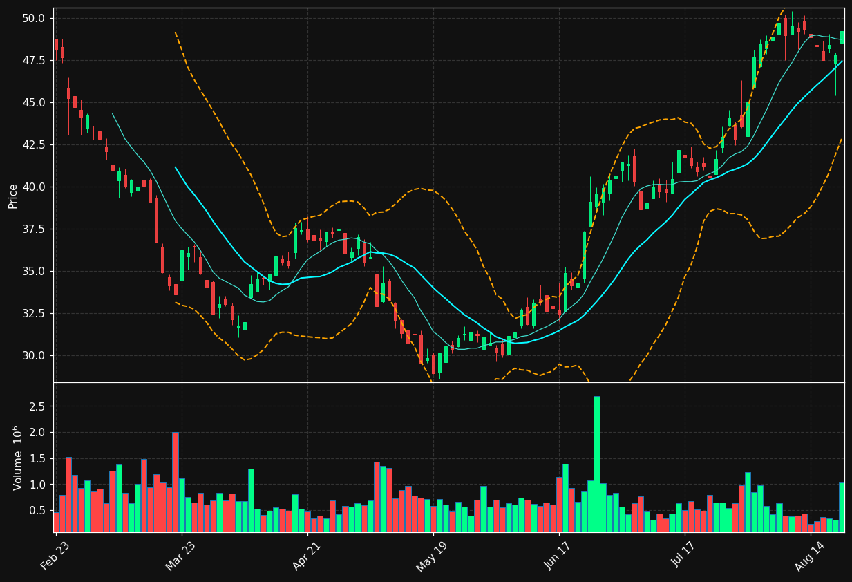Click the 50.0 price axis label
Viewport: 852px width, 582px height.
click(35, 18)
